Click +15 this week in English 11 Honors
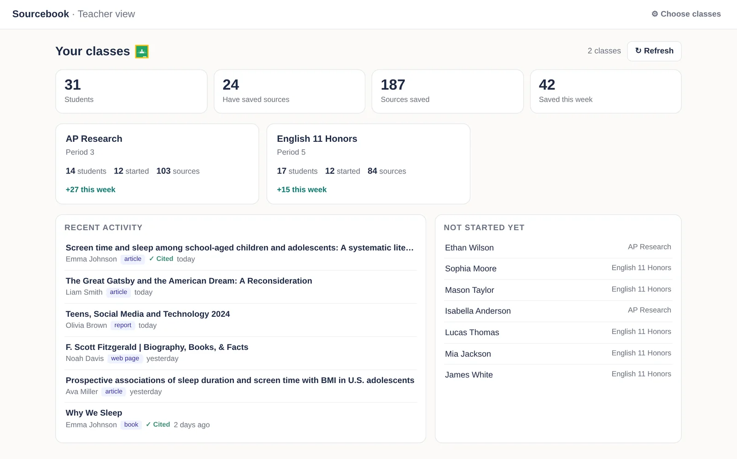Screen dimensions: 737x459 click(302, 190)
